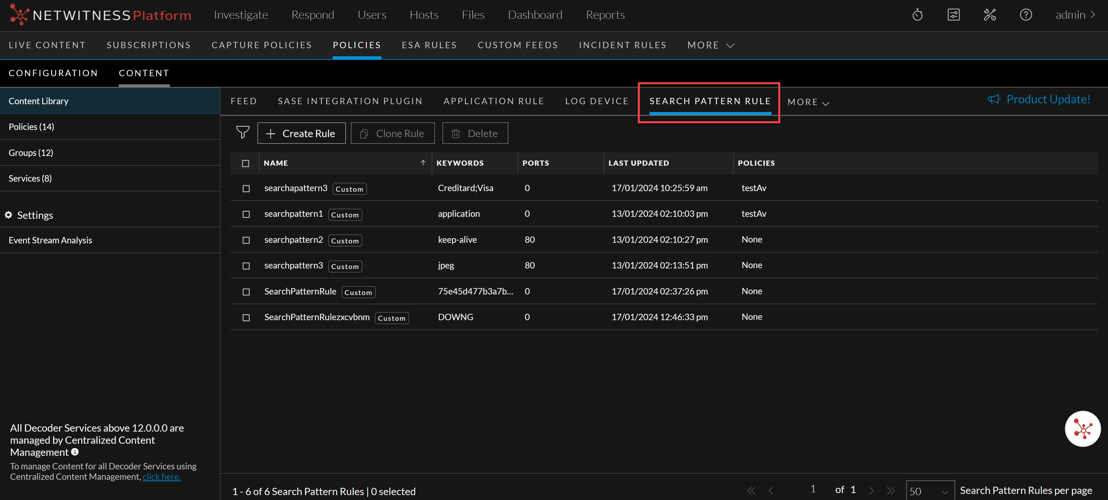This screenshot has width=1108, height=500.
Task: Open the rules per page dropdown
Action: [x=930, y=491]
